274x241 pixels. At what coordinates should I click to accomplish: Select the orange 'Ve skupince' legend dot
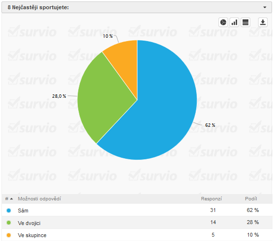(x=9, y=235)
